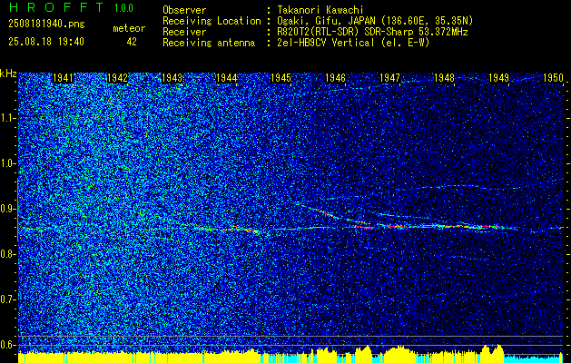Screen dimensions: 571x363
Task: Click the red echo trace near 1944
Action: [x=241, y=230]
